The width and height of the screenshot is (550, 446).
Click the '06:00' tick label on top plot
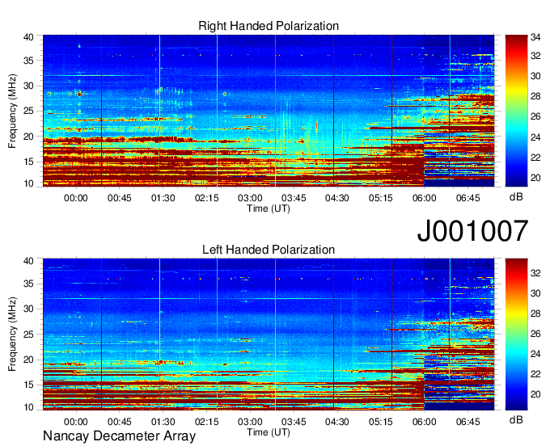point(425,198)
